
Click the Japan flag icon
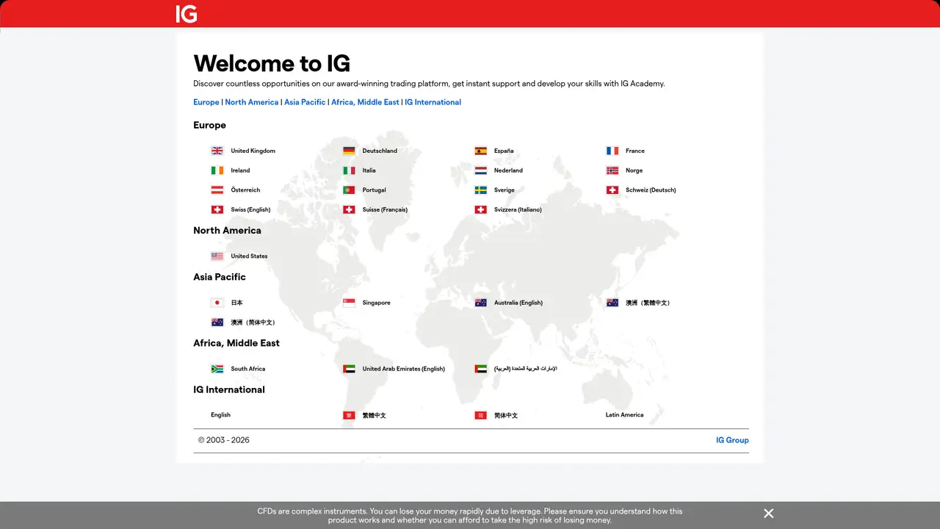(x=217, y=303)
